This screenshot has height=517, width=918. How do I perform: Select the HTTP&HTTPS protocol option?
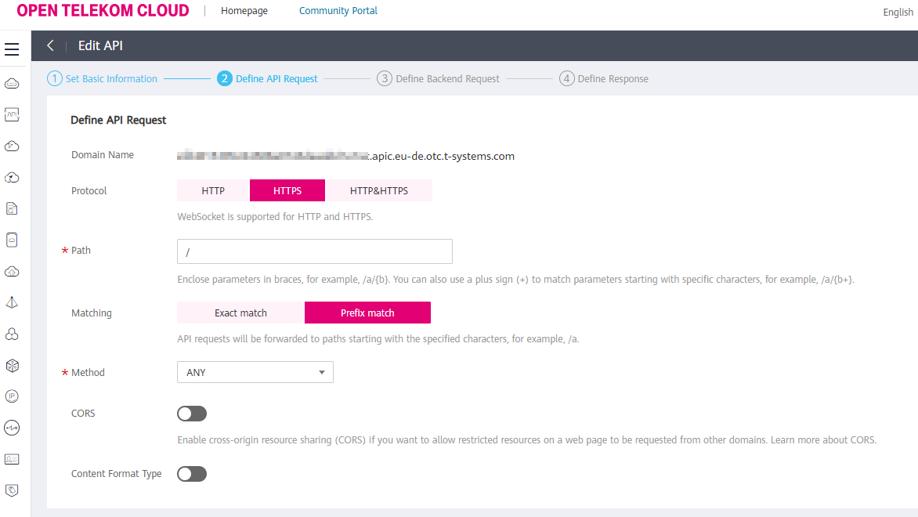(x=379, y=190)
